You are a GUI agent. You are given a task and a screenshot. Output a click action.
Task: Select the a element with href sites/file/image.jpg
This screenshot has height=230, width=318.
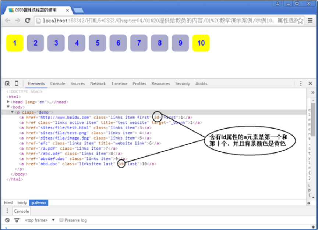(x=85, y=138)
